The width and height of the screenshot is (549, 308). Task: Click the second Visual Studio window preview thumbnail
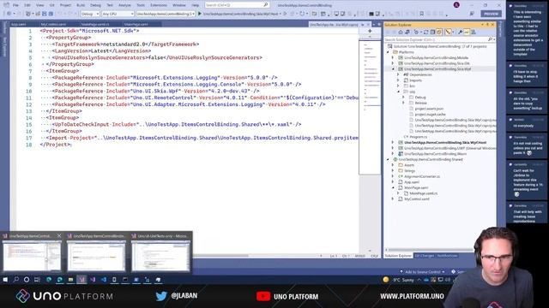click(x=96, y=257)
